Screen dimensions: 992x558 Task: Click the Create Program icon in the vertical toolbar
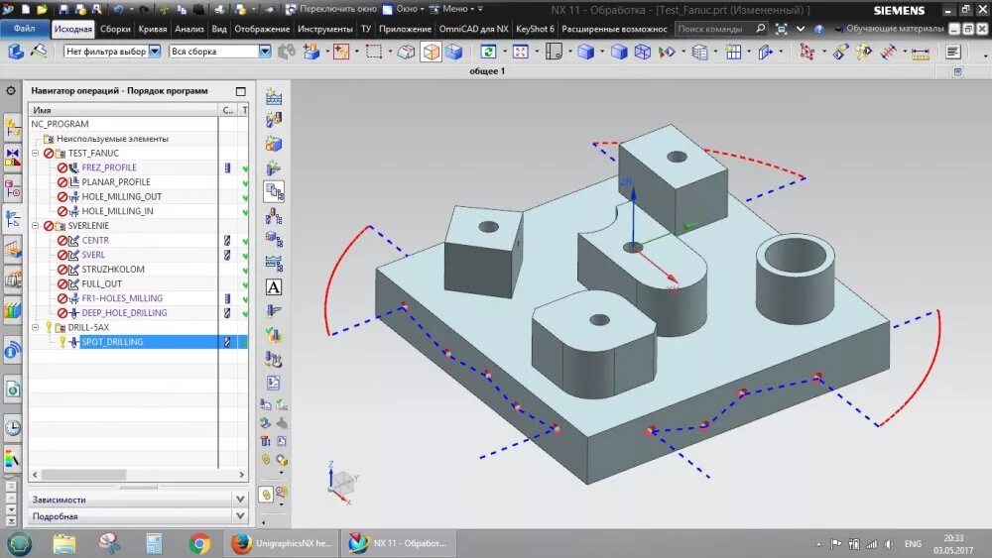click(x=274, y=97)
